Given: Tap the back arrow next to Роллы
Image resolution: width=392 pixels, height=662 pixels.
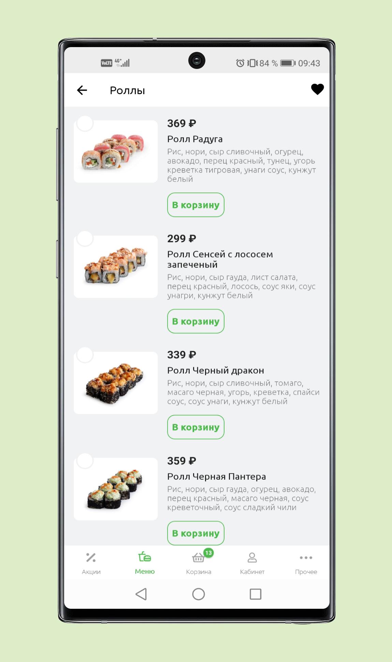Looking at the screenshot, I should coord(82,90).
